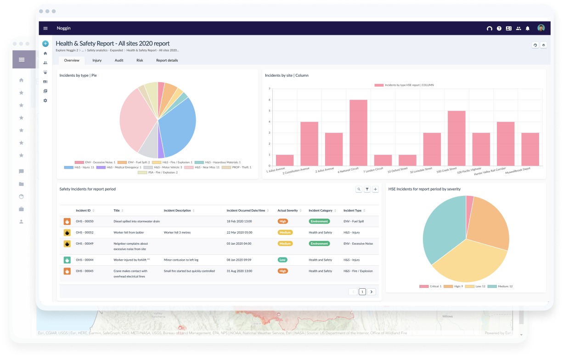Open search in Safety Incidents table

pyautogui.click(x=359, y=189)
